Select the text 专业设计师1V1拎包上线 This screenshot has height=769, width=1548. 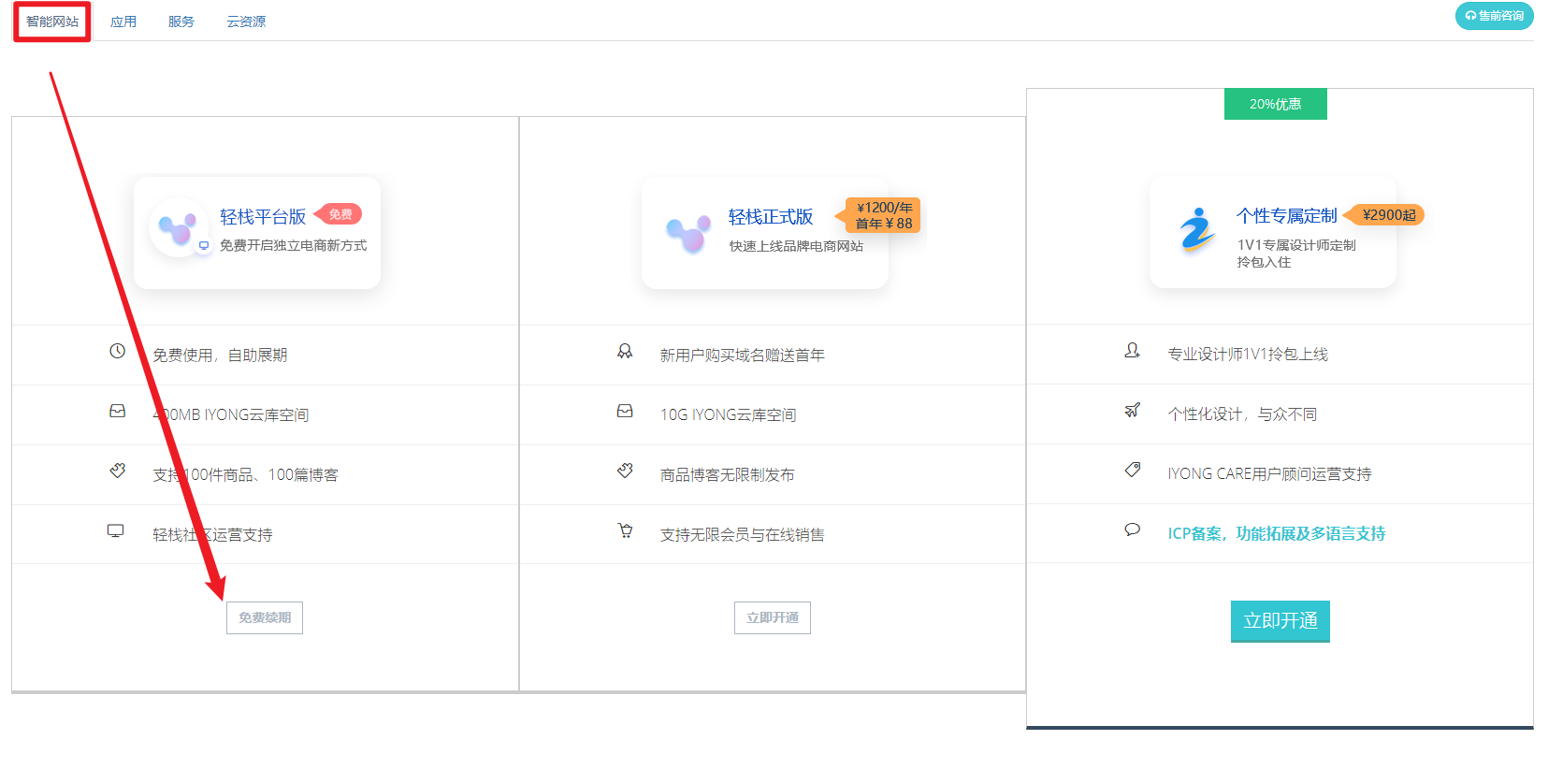[x=1248, y=354]
